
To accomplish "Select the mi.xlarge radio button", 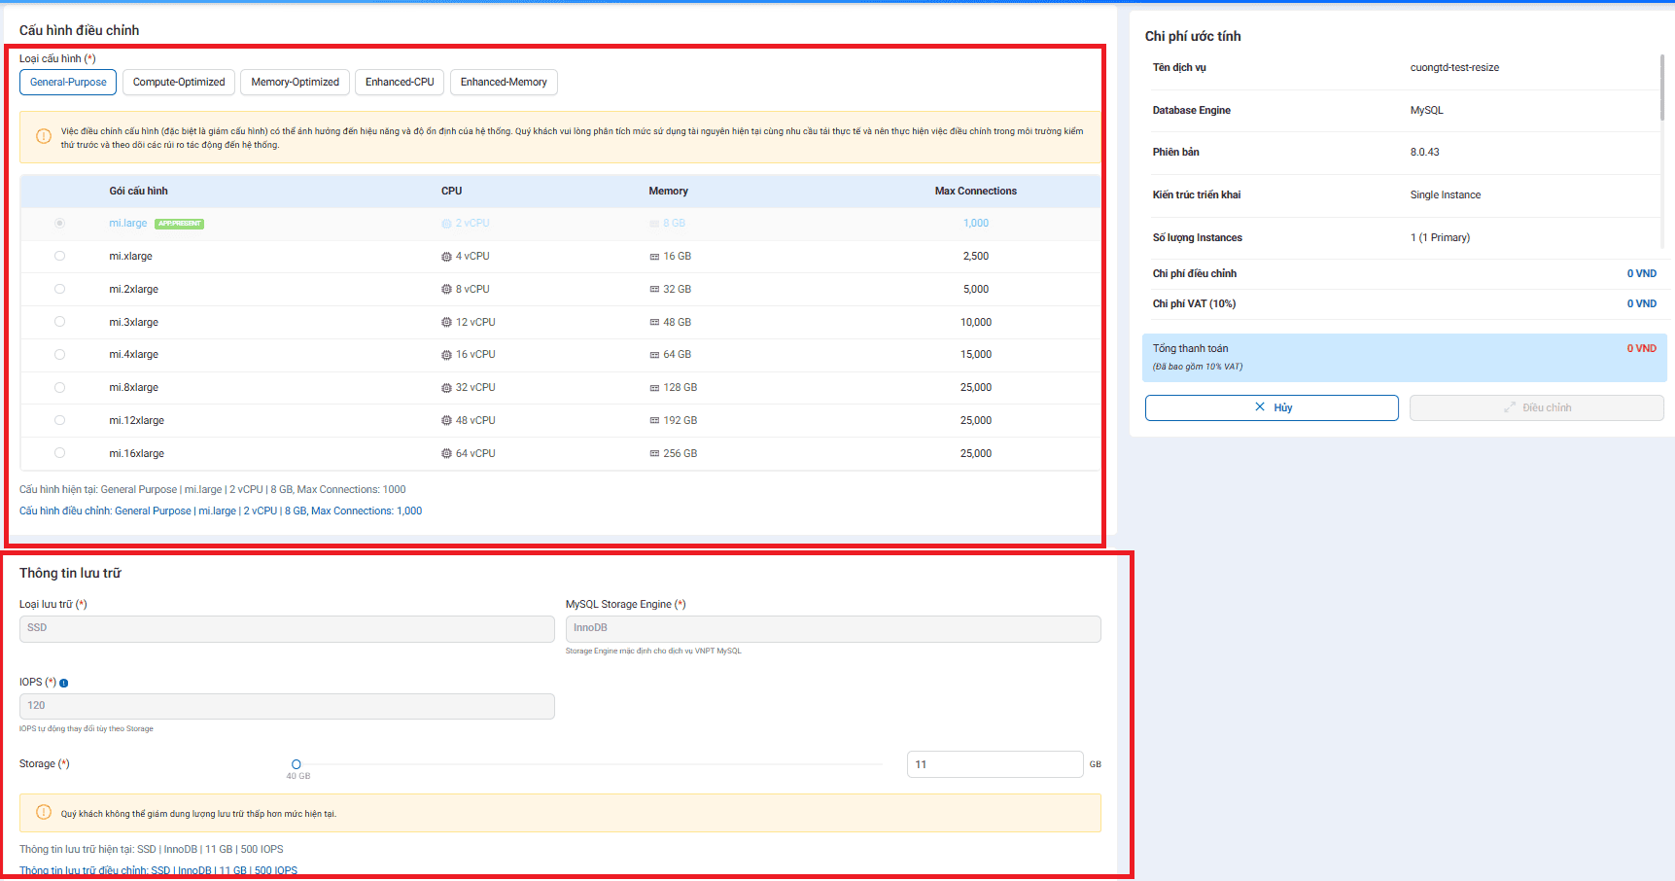I will point(60,257).
